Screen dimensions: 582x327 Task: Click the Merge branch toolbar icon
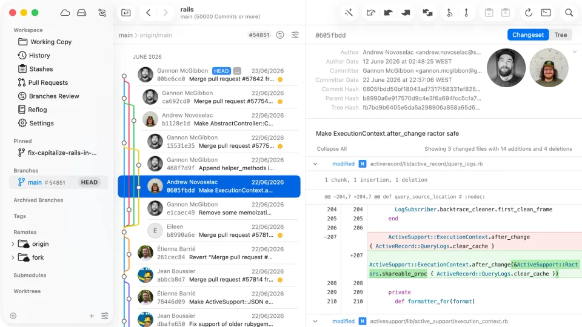pyautogui.click(x=449, y=13)
